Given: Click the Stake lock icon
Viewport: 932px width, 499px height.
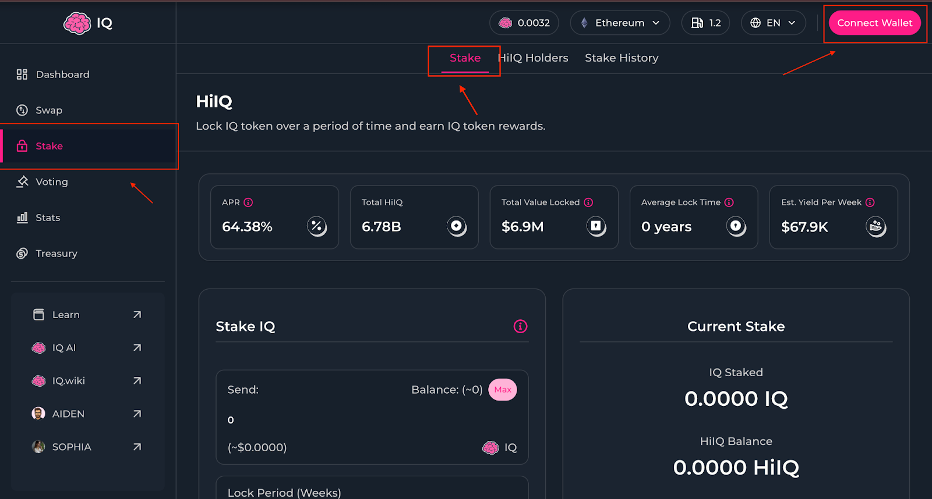Looking at the screenshot, I should click(22, 146).
